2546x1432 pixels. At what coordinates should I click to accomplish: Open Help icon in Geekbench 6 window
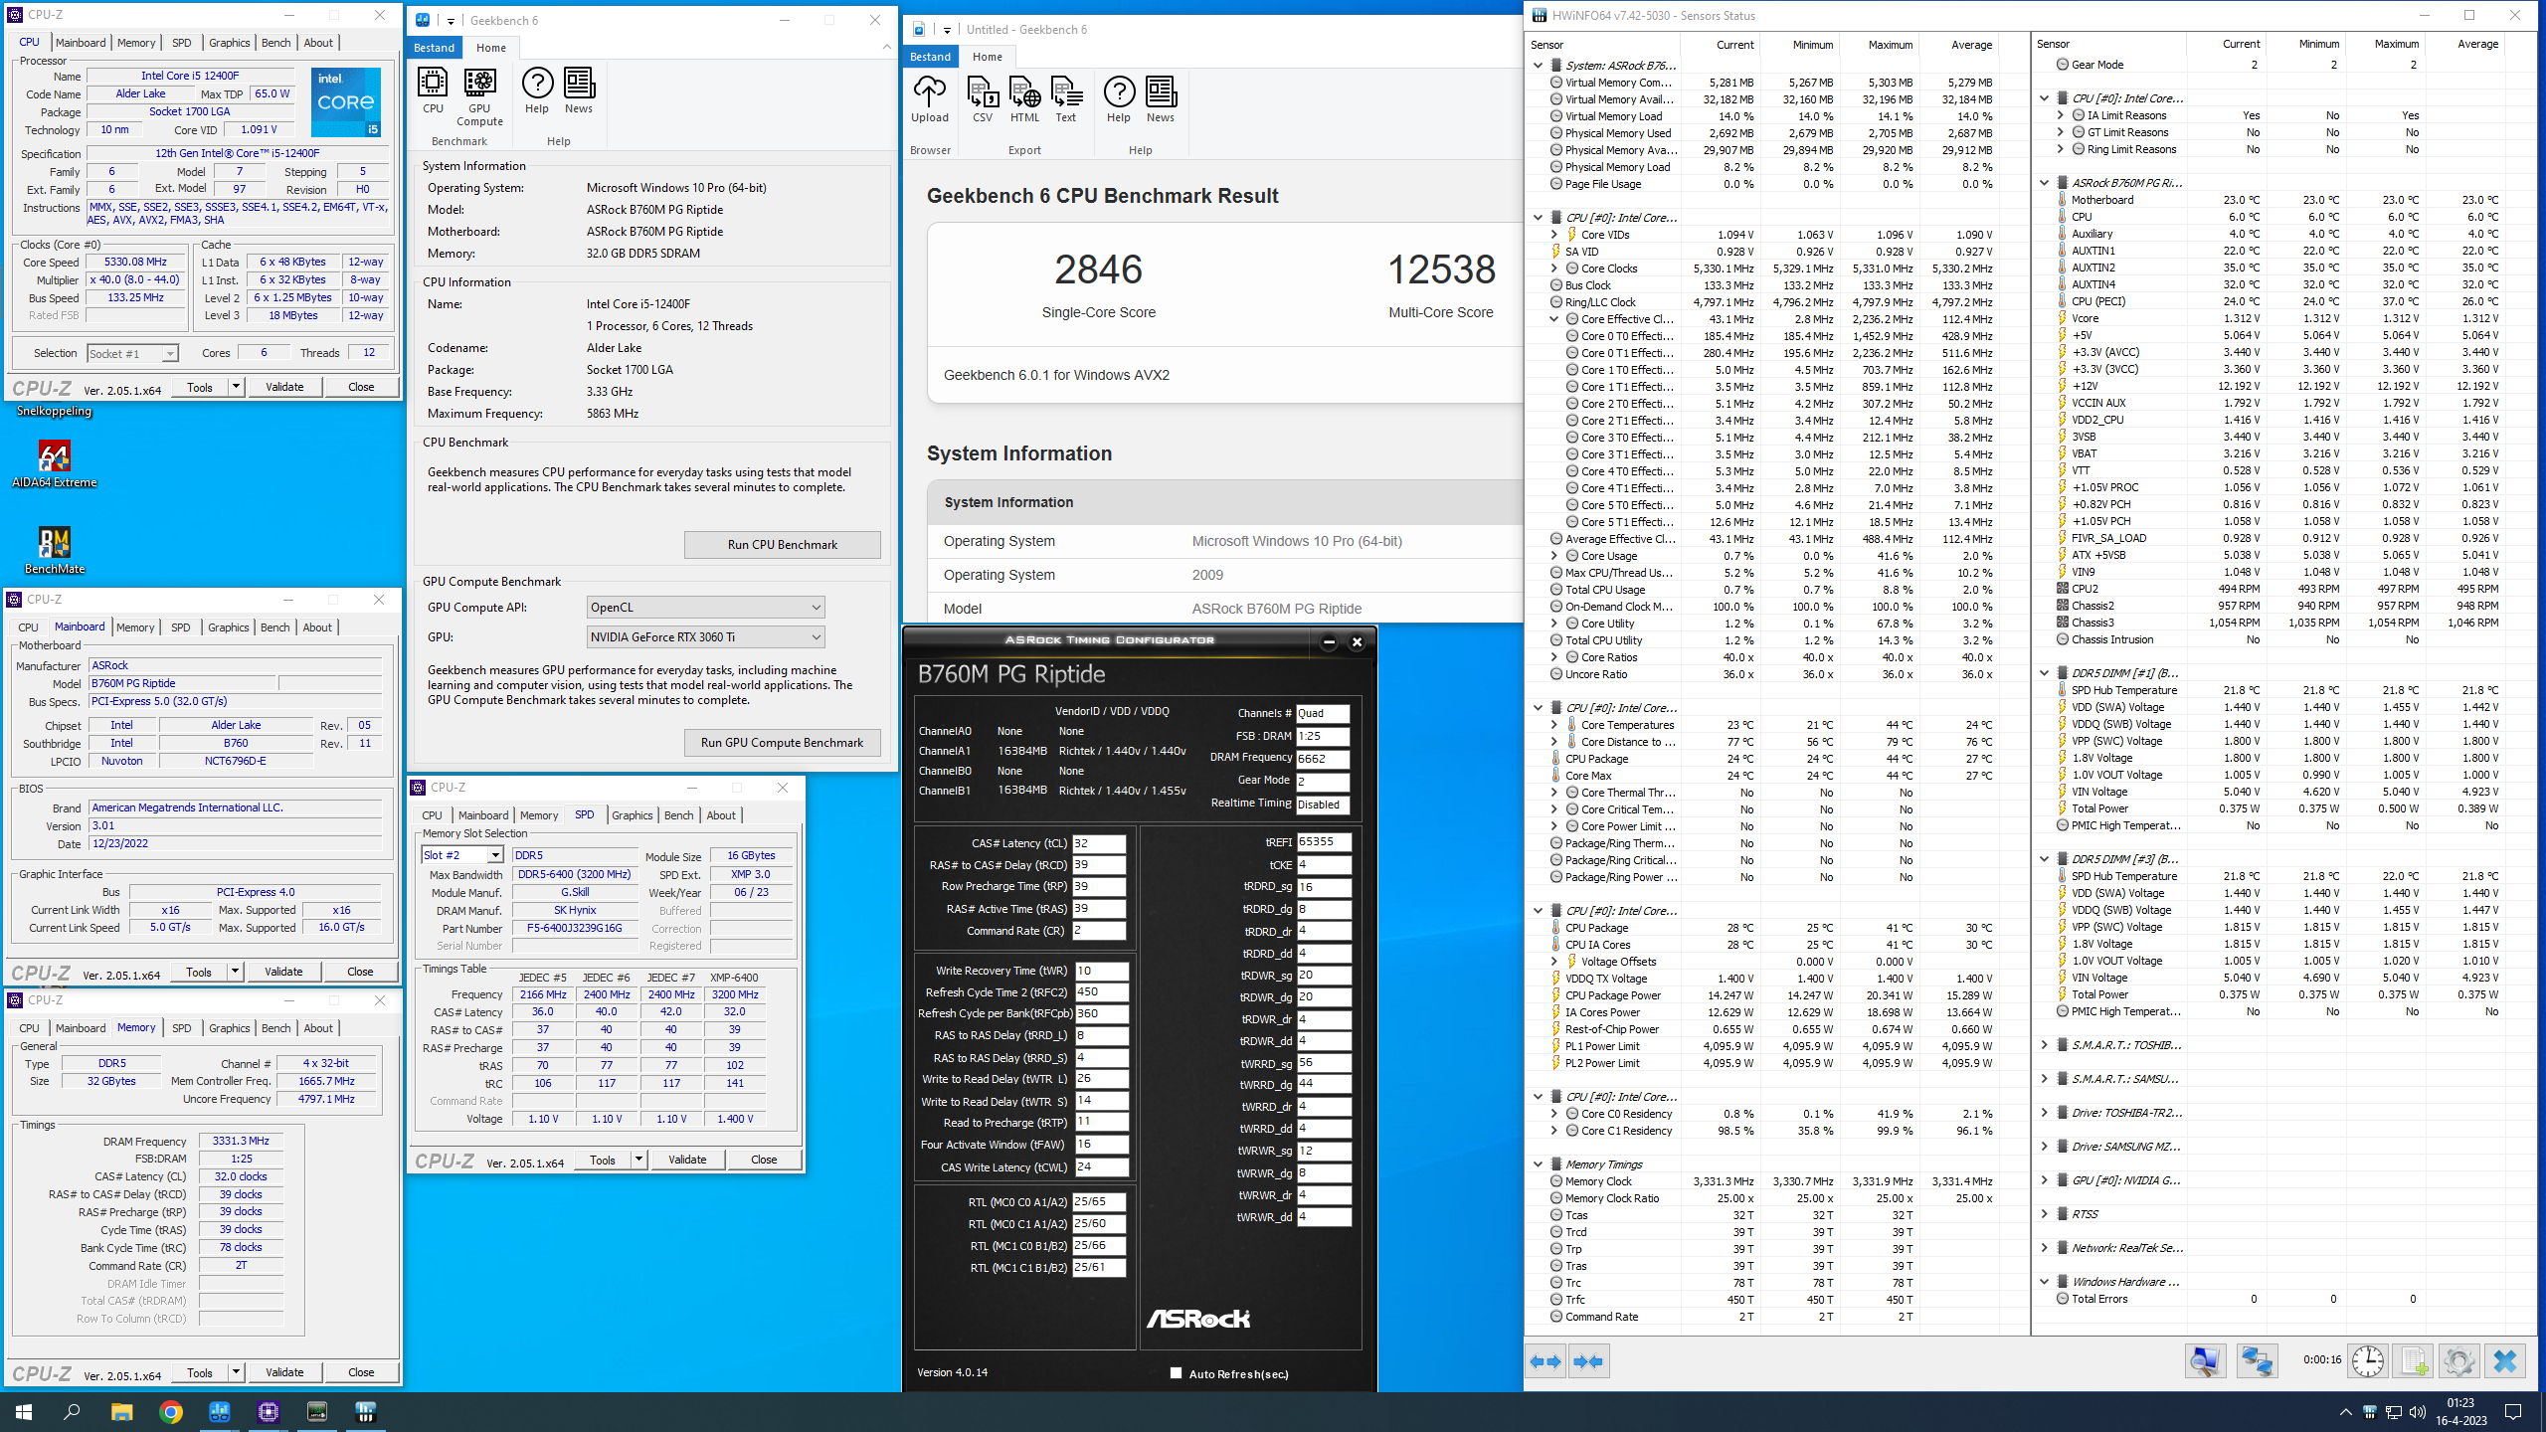tap(537, 90)
